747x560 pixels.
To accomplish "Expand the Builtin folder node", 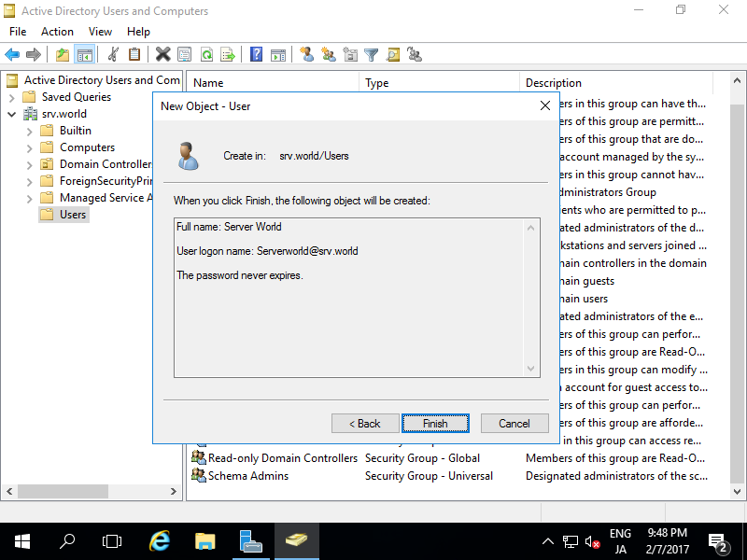I will (x=30, y=132).
